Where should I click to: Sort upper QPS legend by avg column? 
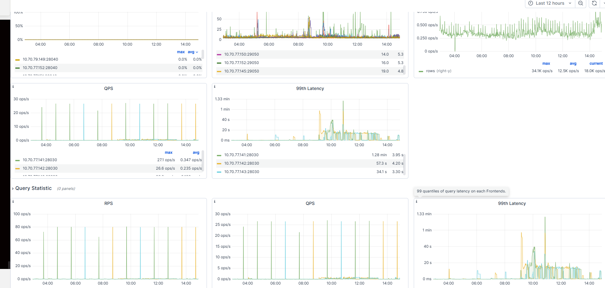[x=196, y=153]
